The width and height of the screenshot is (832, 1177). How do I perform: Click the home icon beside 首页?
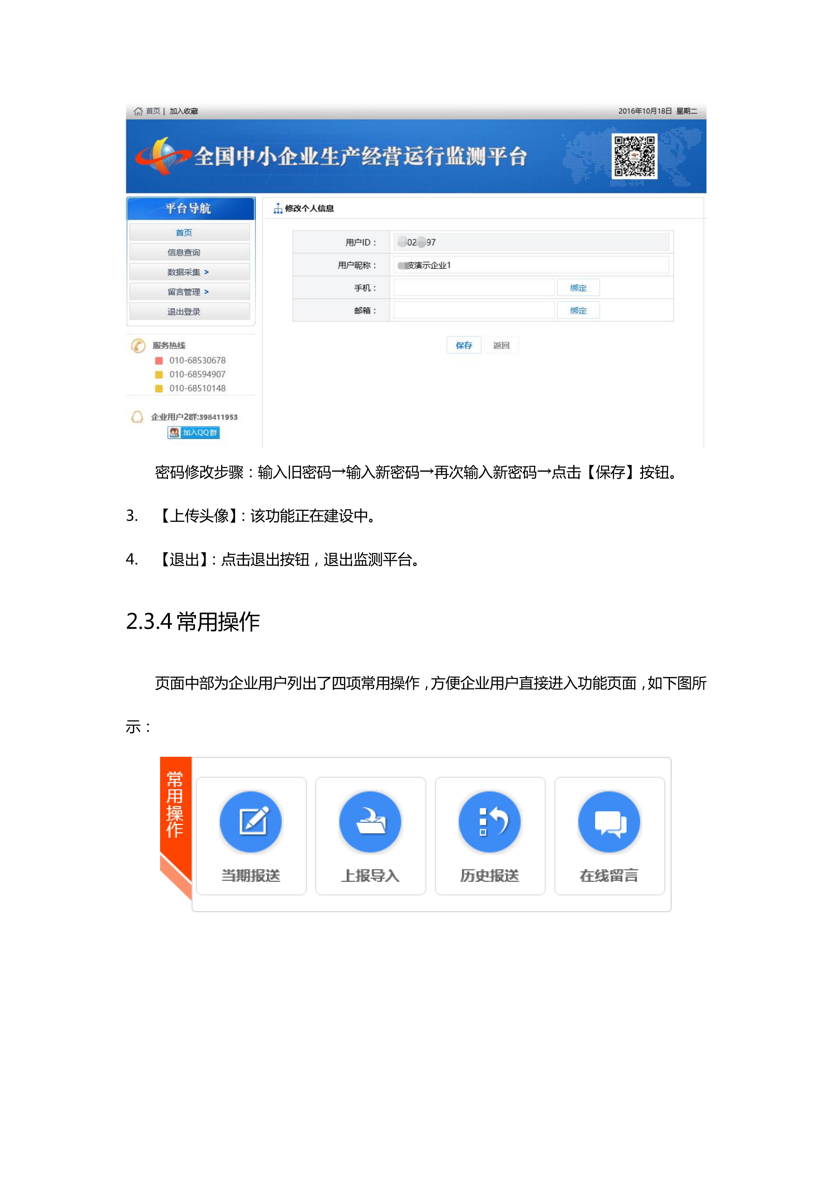click(x=138, y=111)
